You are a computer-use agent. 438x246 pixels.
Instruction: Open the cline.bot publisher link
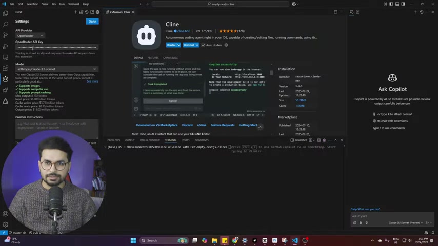coord(184,31)
